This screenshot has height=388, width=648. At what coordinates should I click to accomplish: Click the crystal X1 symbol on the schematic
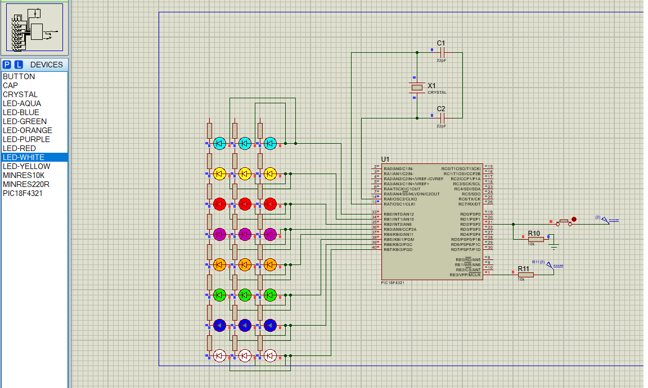(x=416, y=88)
